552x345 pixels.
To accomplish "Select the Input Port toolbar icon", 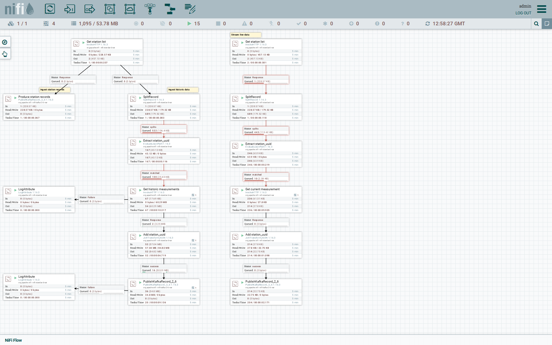I will pyautogui.click(x=70, y=9).
